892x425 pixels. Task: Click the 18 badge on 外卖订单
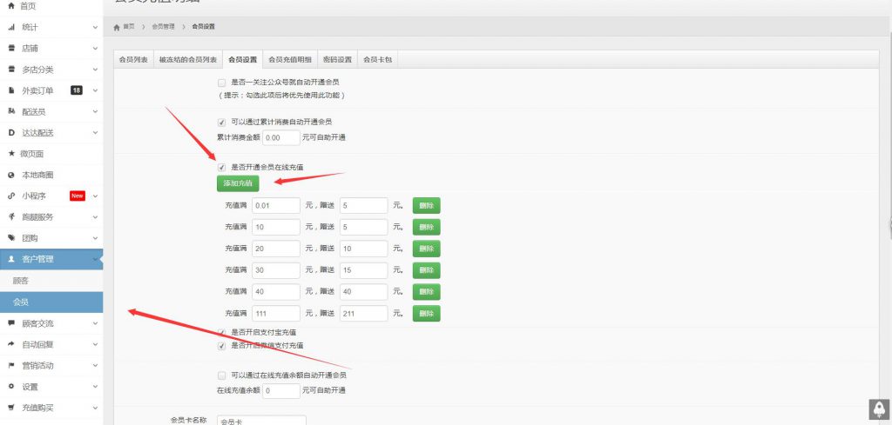77,90
